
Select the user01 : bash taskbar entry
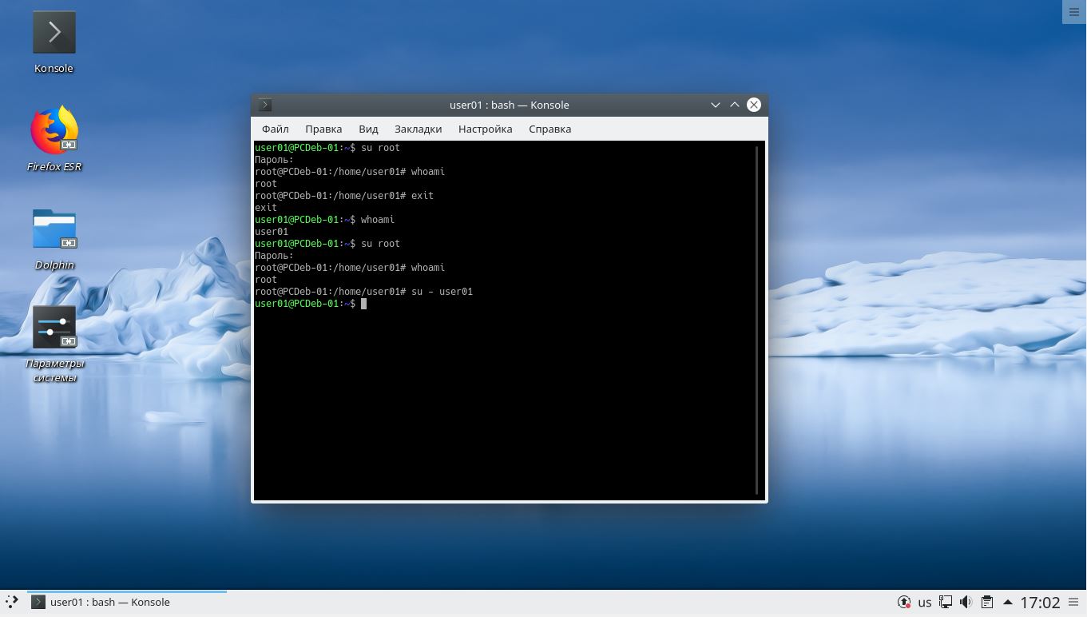point(109,602)
